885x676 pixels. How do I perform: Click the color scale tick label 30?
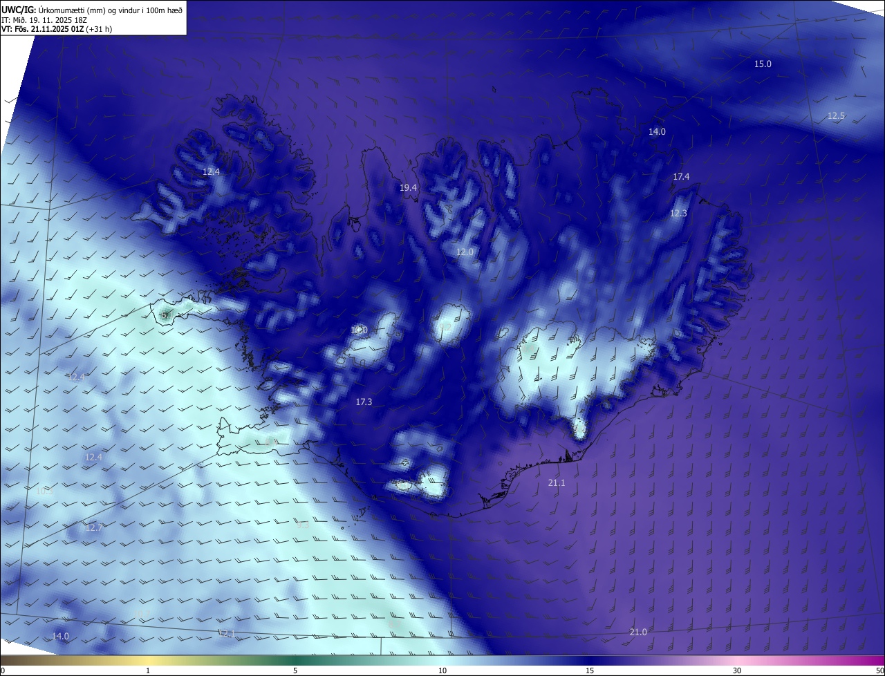(737, 670)
